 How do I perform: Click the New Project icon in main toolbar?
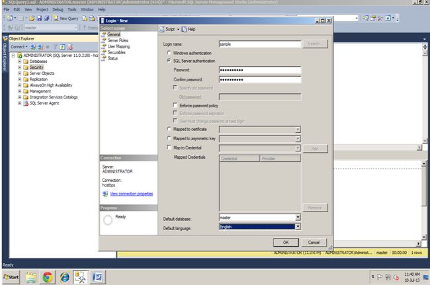point(10,19)
